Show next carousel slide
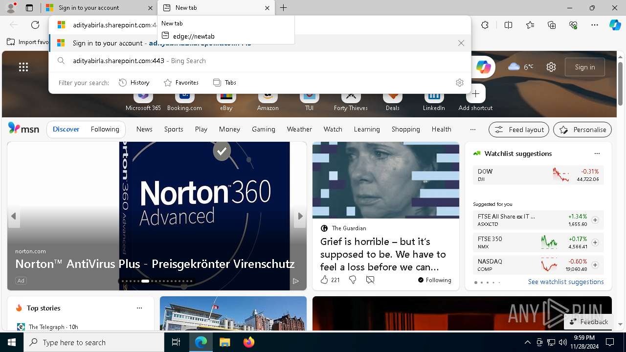 tap(300, 216)
